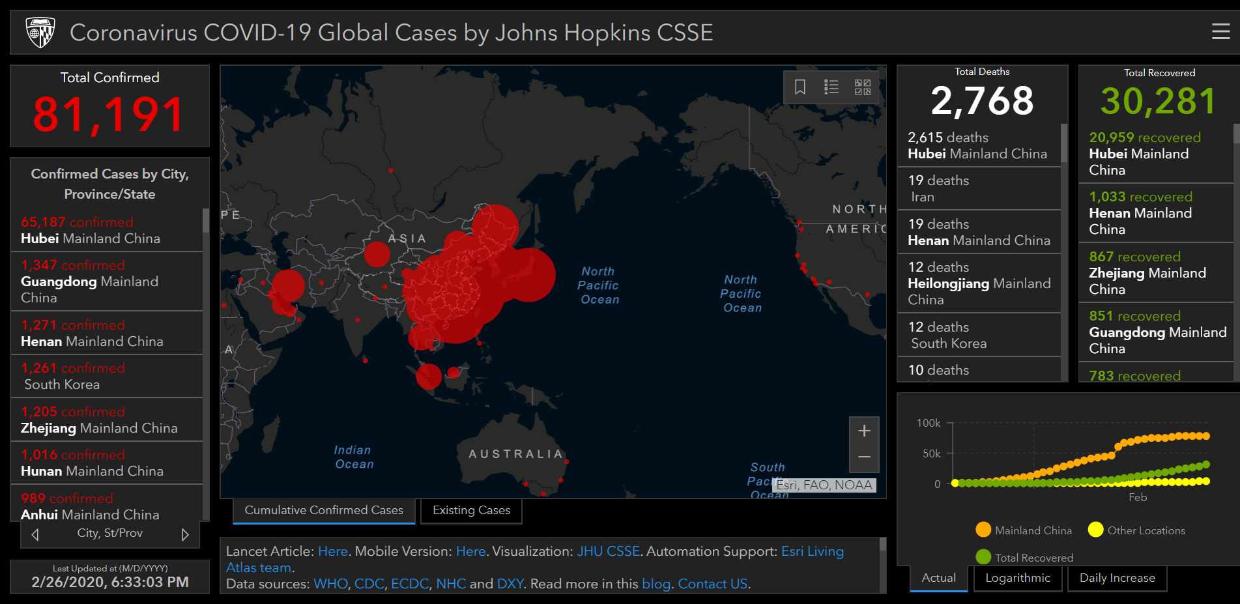The width and height of the screenshot is (1240, 604).
Task: Click the Johns Hopkins shield logo
Action: coord(40,33)
